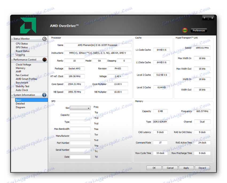
Task: Collapse the Performance Control section
Action: [12, 60]
